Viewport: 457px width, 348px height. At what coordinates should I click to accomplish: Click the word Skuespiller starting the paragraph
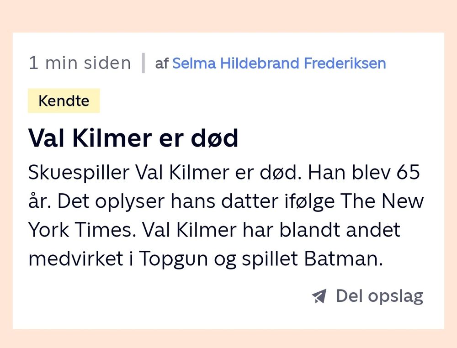click(79, 173)
